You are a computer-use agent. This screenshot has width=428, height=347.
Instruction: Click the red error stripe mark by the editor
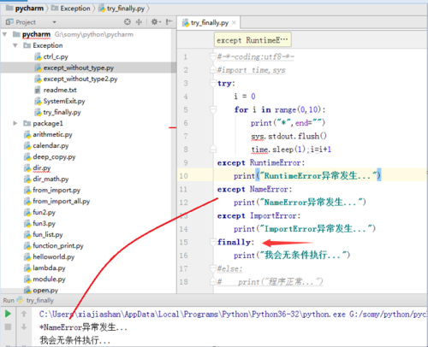click(172, 127)
